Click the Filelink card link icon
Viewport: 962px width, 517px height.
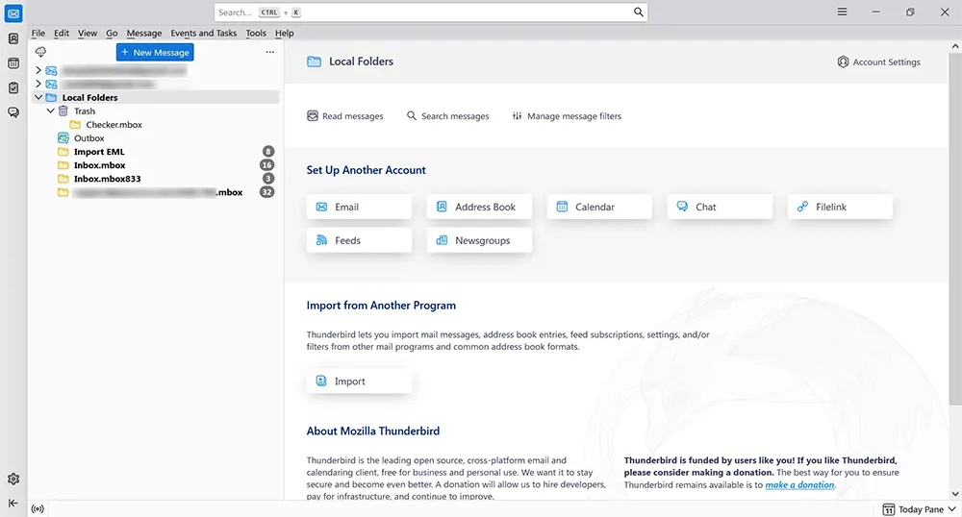point(802,207)
